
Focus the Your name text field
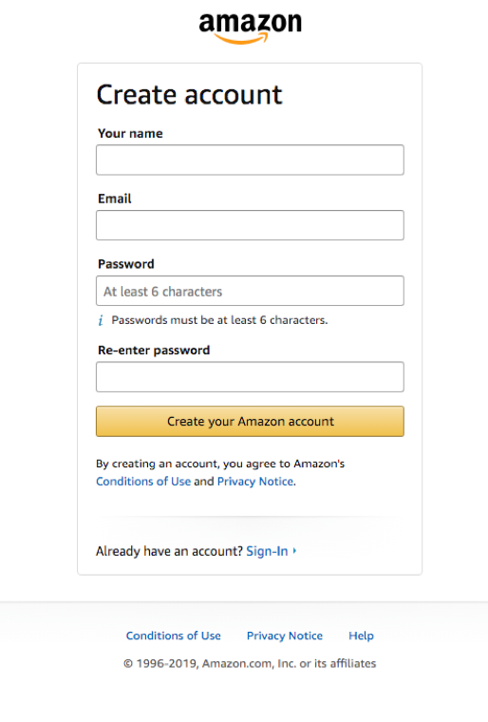pos(250,160)
